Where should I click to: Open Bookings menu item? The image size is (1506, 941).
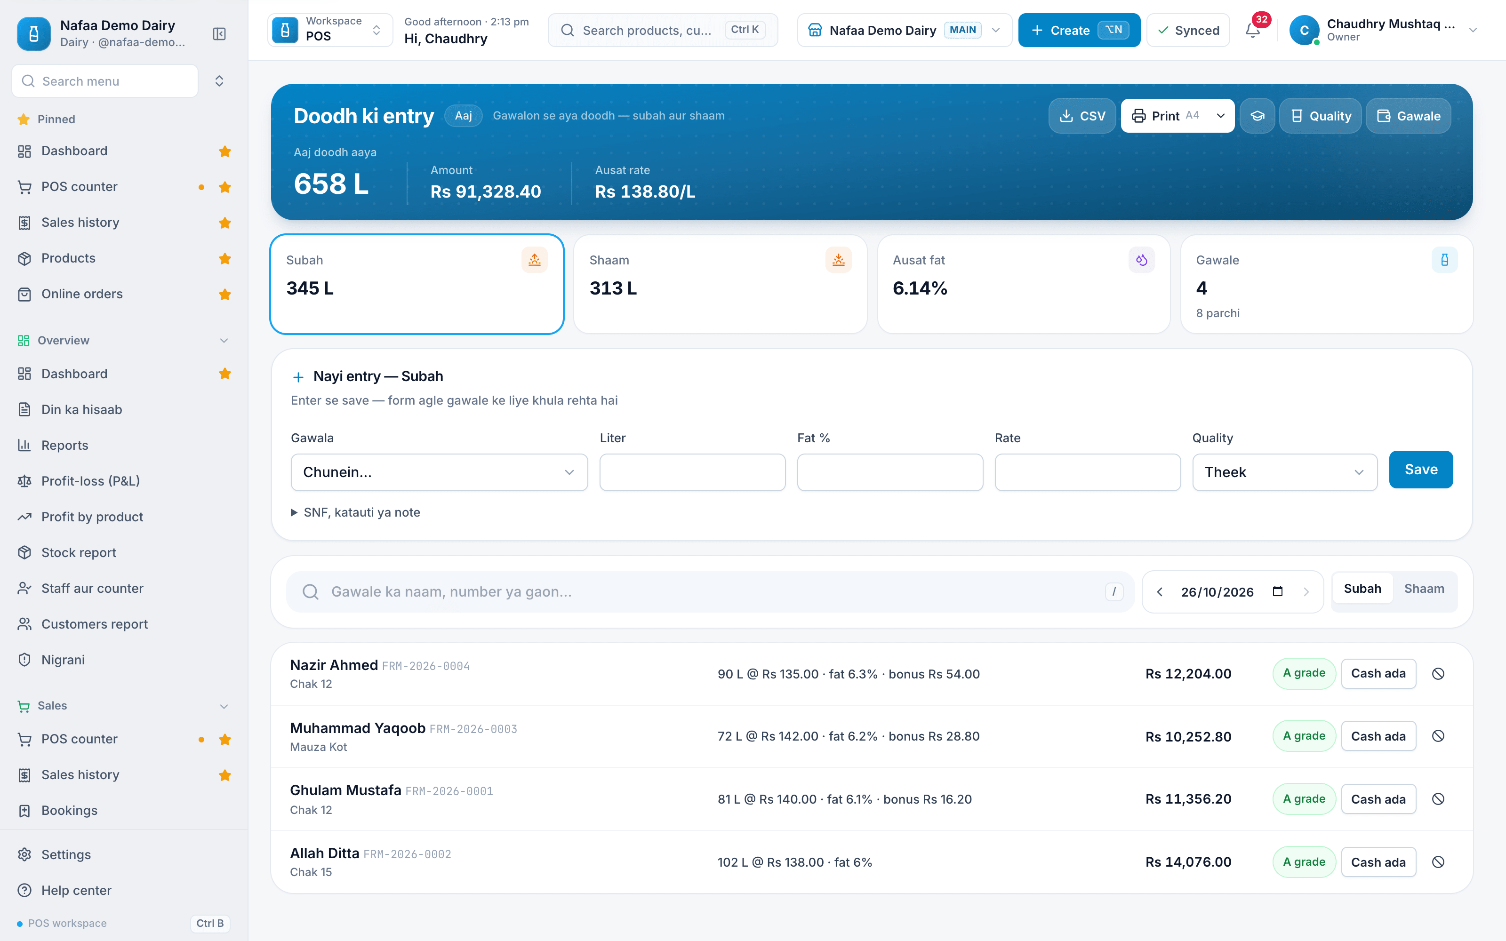[124, 810]
